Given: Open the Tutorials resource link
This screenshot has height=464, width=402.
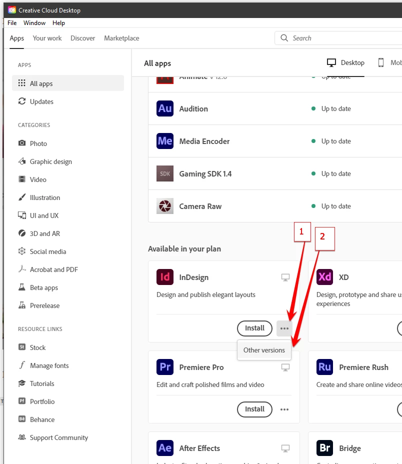Looking at the screenshot, I should (42, 384).
